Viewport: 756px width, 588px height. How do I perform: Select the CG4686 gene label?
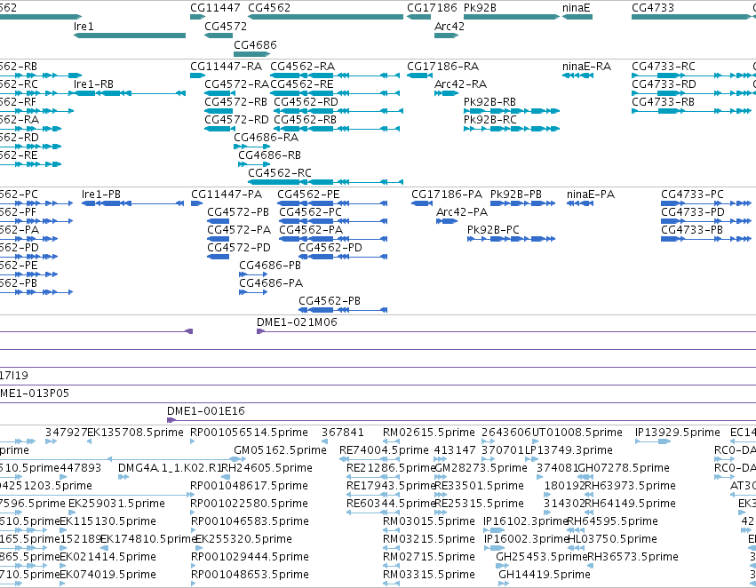point(255,44)
